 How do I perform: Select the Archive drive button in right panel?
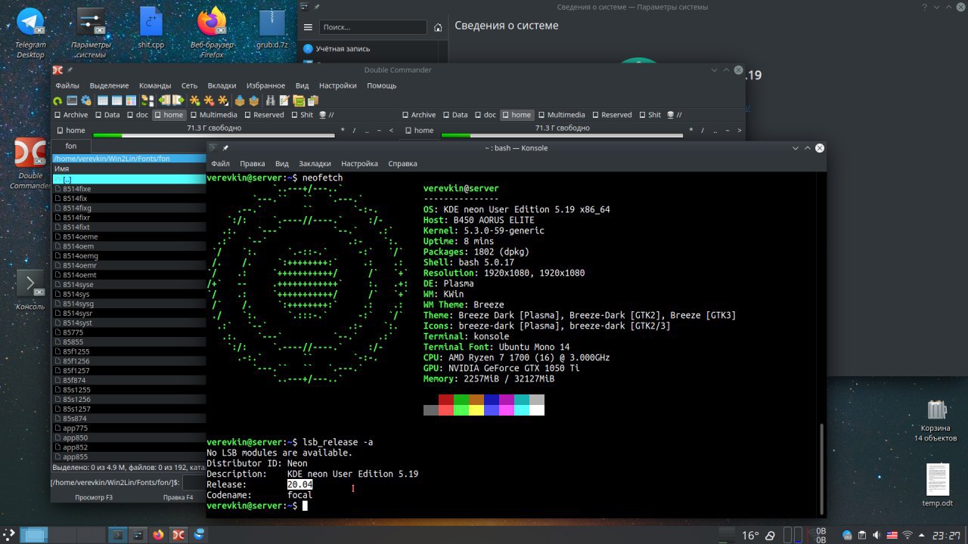click(x=418, y=115)
